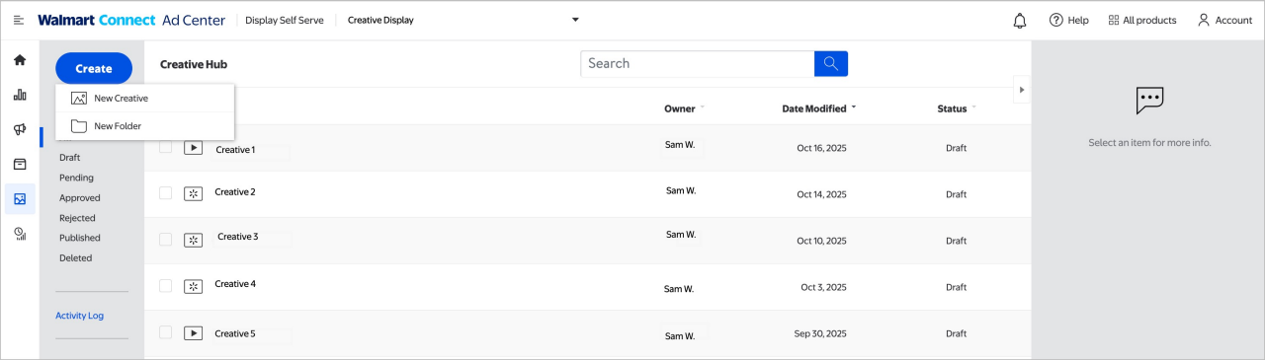The width and height of the screenshot is (1265, 360).
Task: Click the Sep 30, 2025 date cell
Action: click(820, 334)
